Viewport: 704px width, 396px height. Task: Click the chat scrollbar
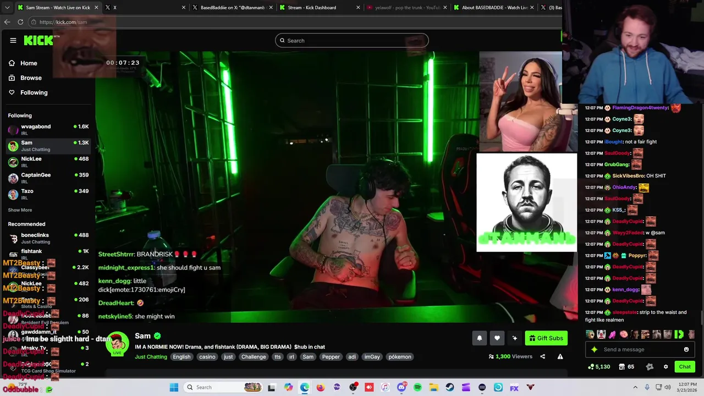point(702,318)
